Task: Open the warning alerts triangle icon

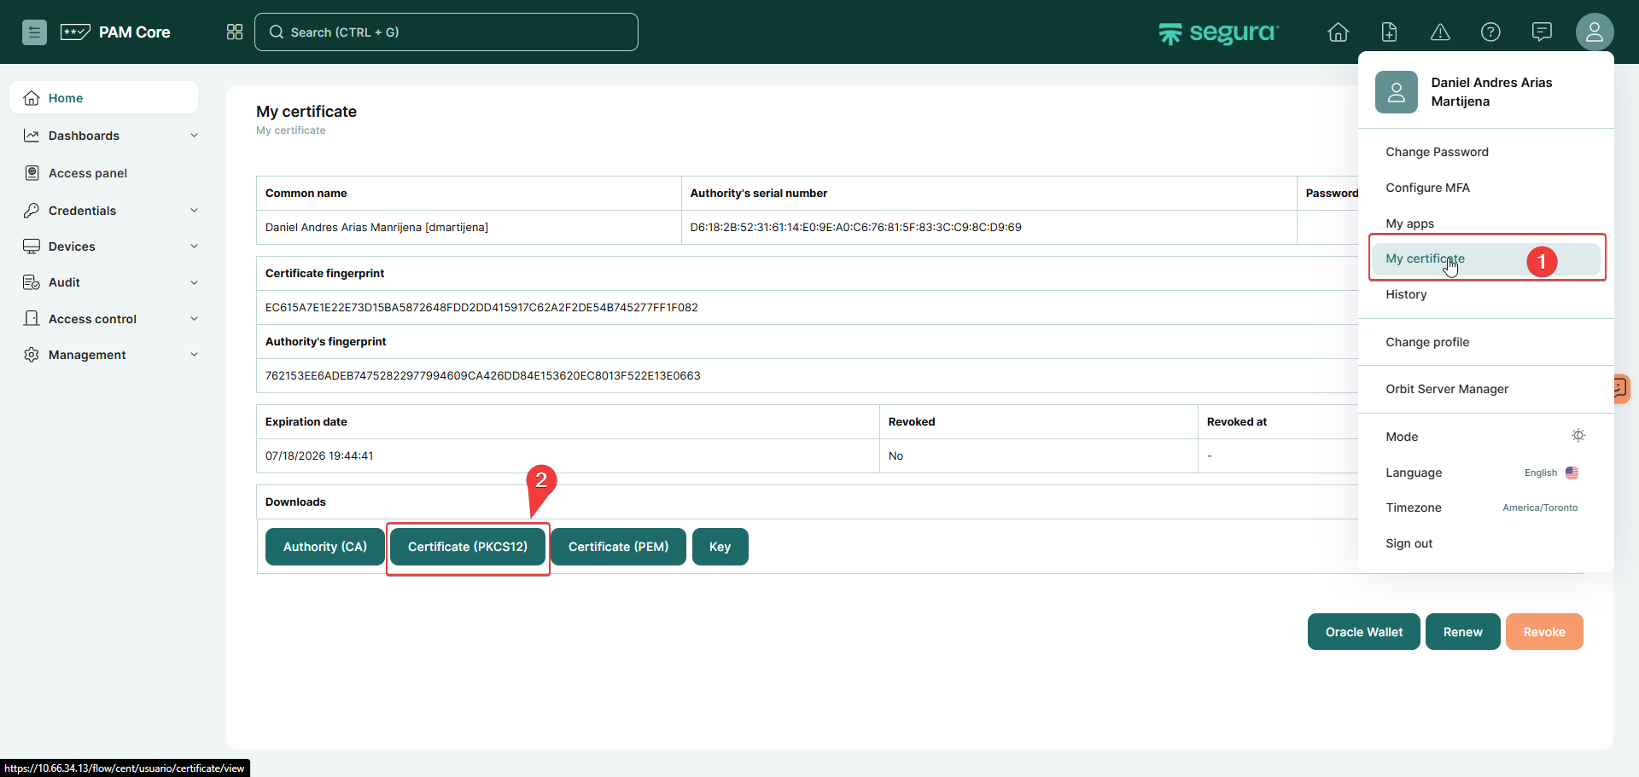Action: click(x=1440, y=32)
